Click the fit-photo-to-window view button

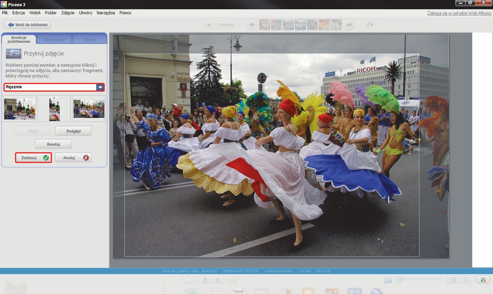453,280
